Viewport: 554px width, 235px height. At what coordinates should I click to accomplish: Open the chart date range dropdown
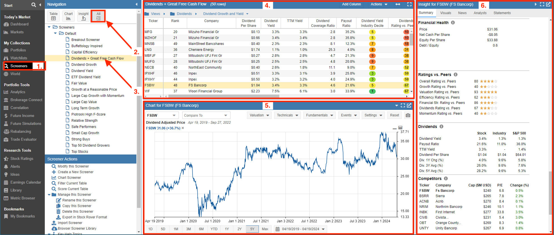pyautogui.click(x=301, y=229)
